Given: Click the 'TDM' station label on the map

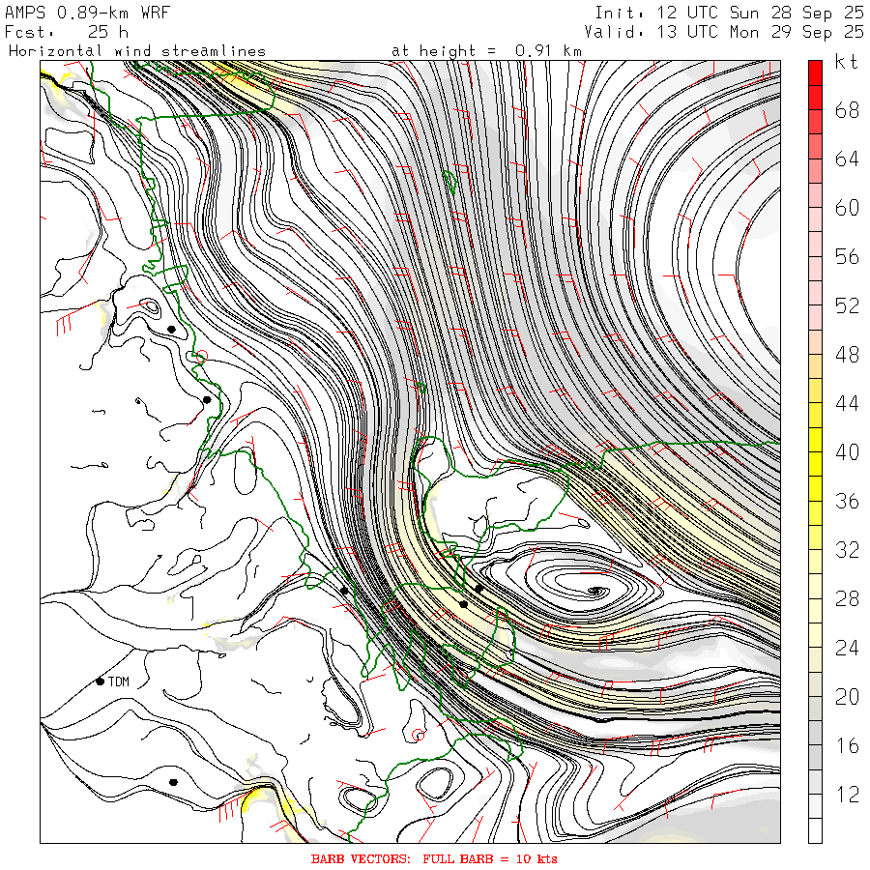Looking at the screenshot, I should point(119,681).
